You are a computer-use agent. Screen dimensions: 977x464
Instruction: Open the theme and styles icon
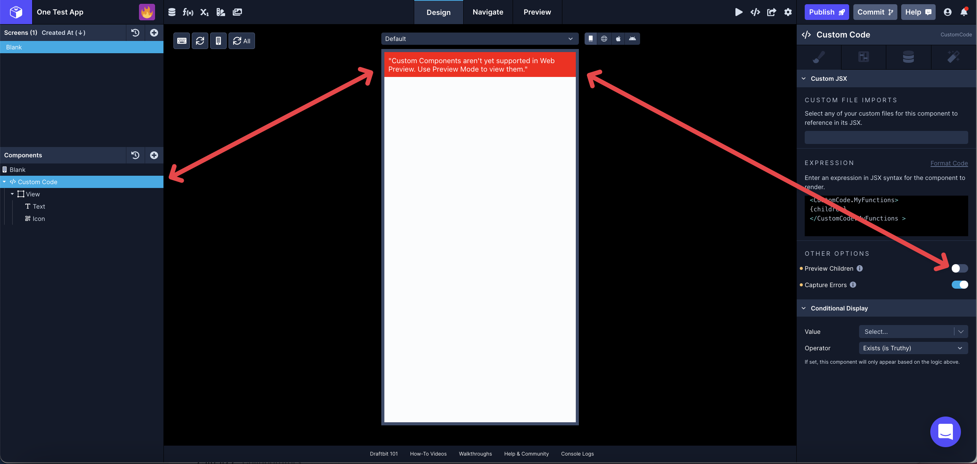pyautogui.click(x=221, y=12)
